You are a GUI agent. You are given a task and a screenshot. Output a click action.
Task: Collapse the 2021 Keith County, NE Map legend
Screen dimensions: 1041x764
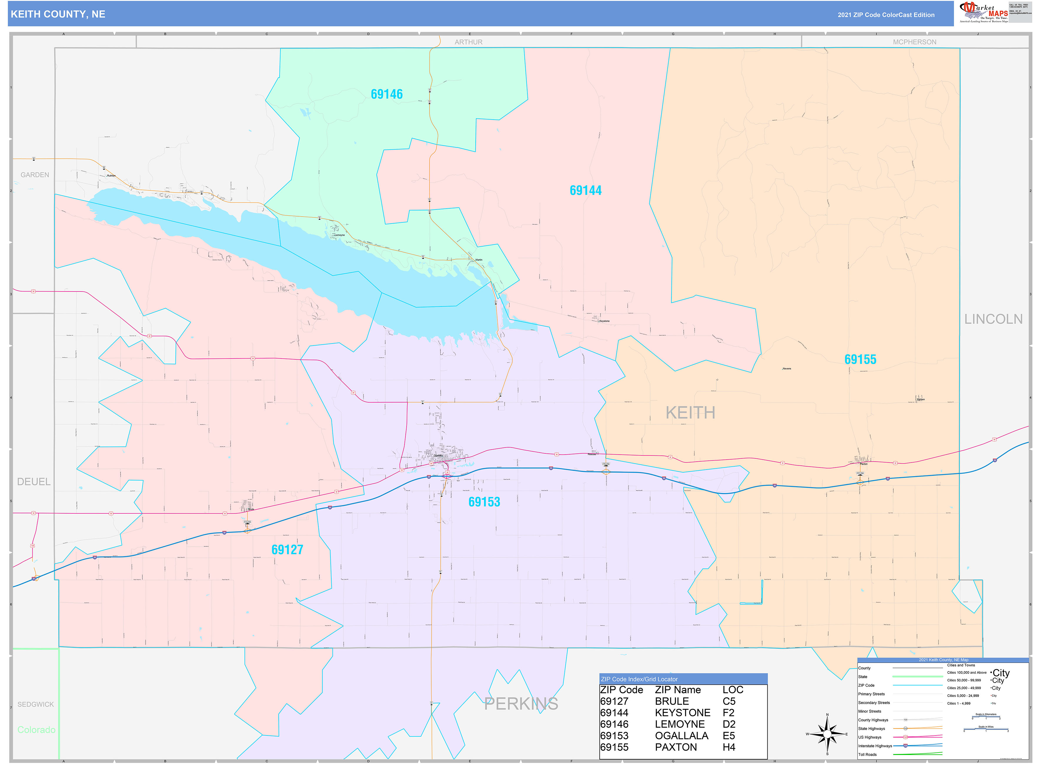tap(944, 660)
